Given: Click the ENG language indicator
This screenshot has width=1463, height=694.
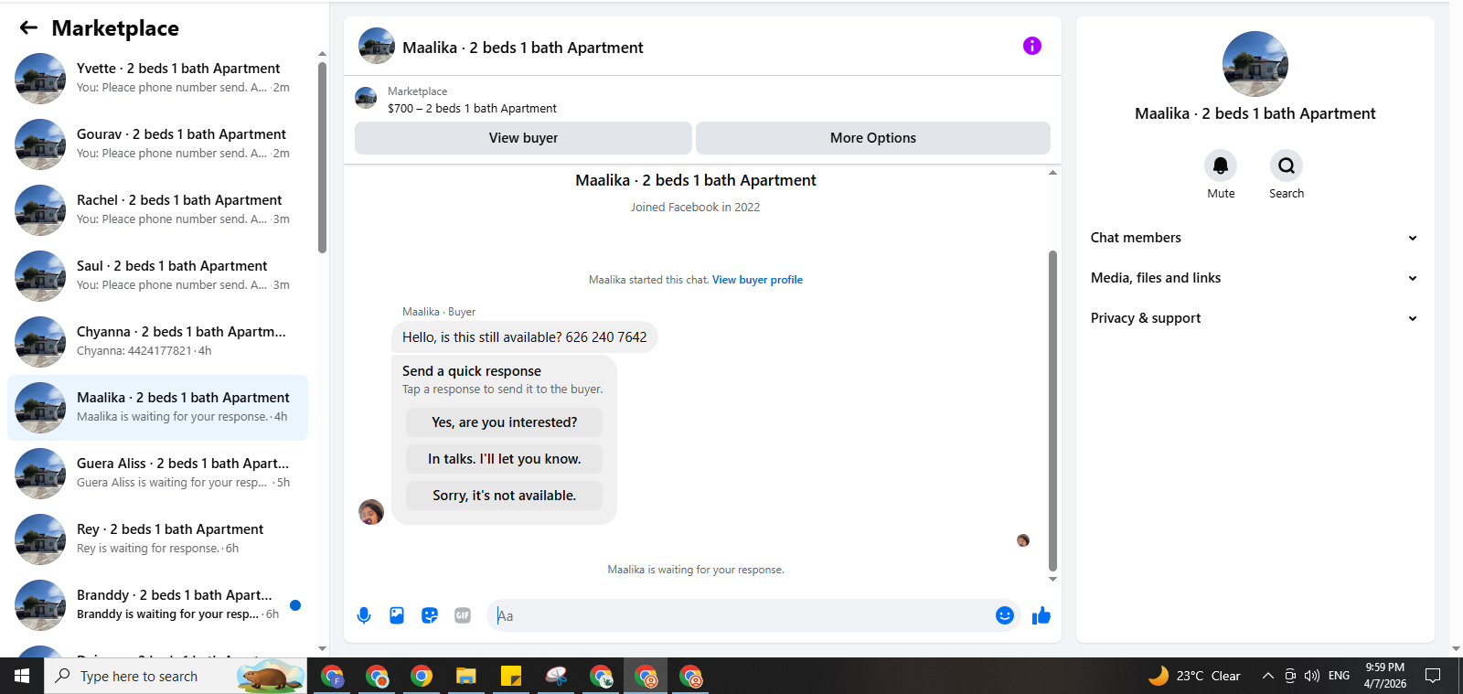Looking at the screenshot, I should click(x=1339, y=676).
